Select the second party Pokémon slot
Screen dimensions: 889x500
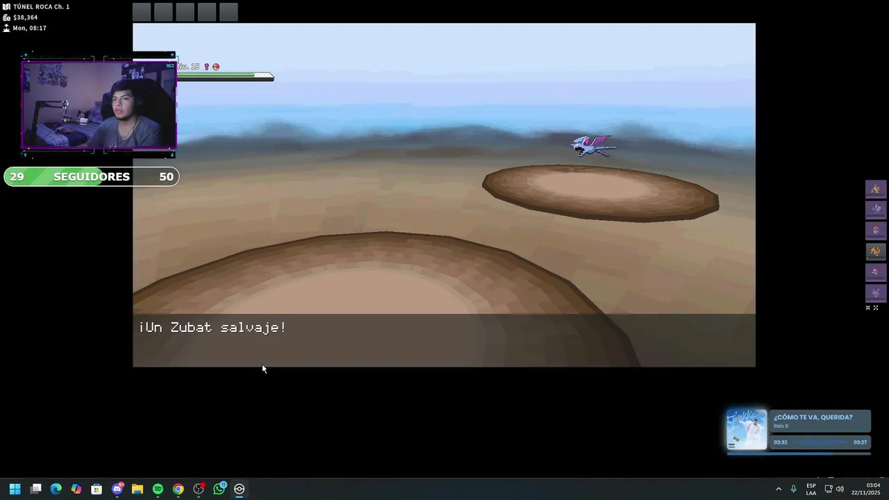(875, 210)
